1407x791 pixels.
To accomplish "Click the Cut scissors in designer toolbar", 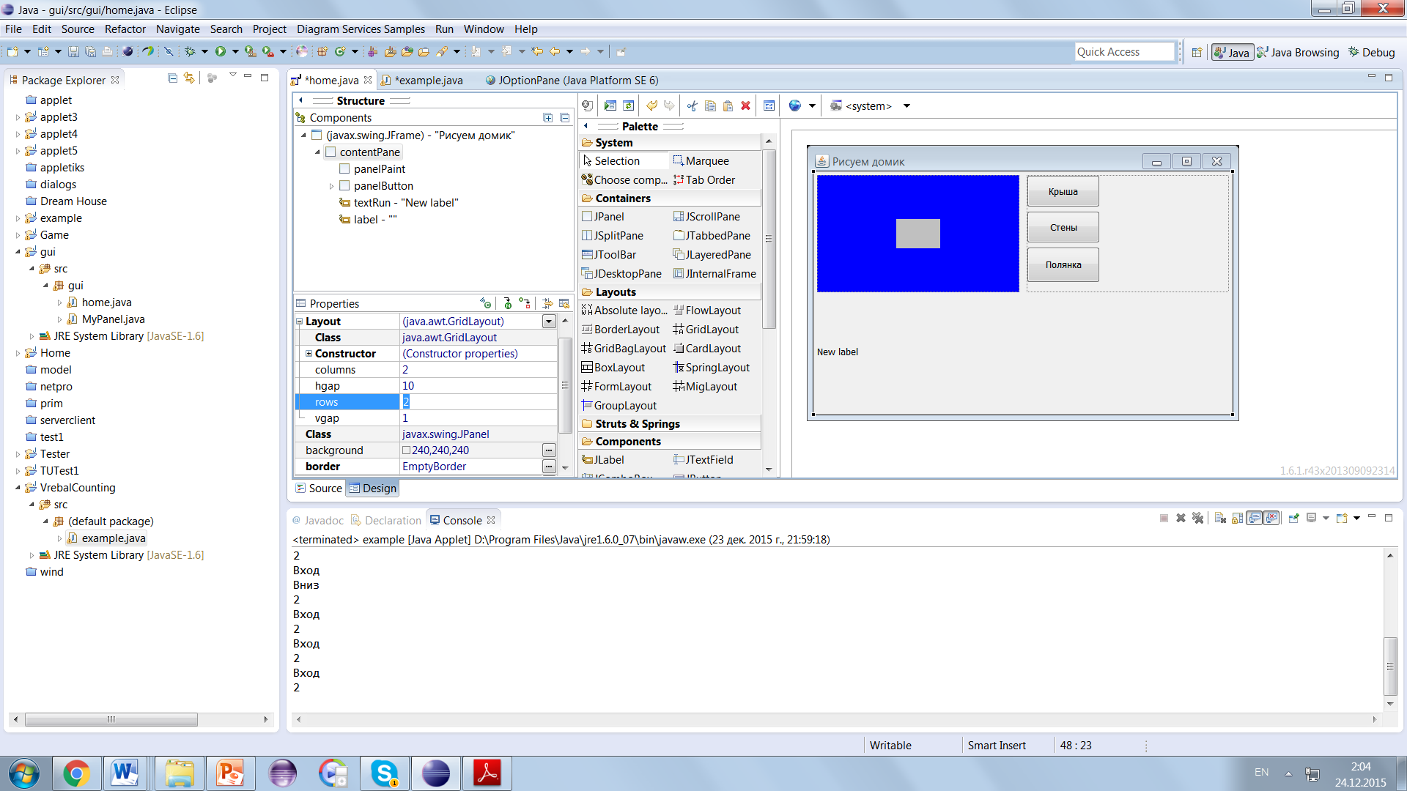I will point(692,105).
